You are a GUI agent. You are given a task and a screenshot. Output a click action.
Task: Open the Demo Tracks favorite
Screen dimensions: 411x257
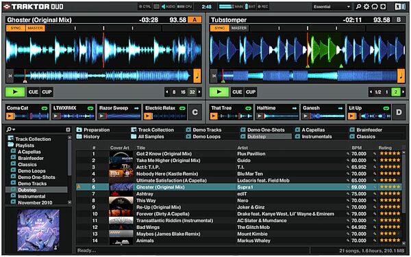203,130
